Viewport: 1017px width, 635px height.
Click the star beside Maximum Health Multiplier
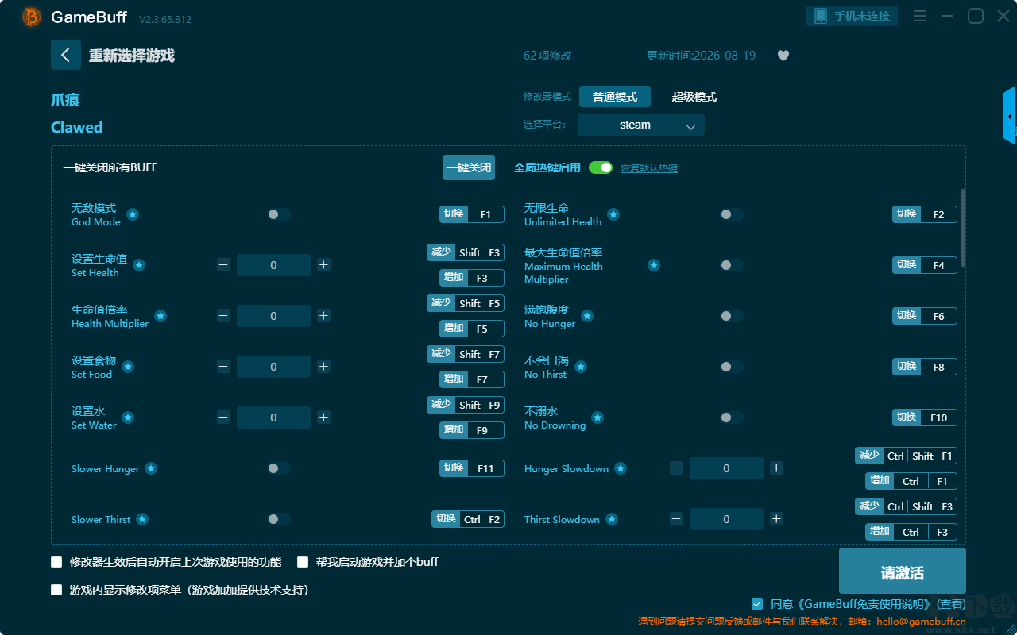tap(654, 265)
